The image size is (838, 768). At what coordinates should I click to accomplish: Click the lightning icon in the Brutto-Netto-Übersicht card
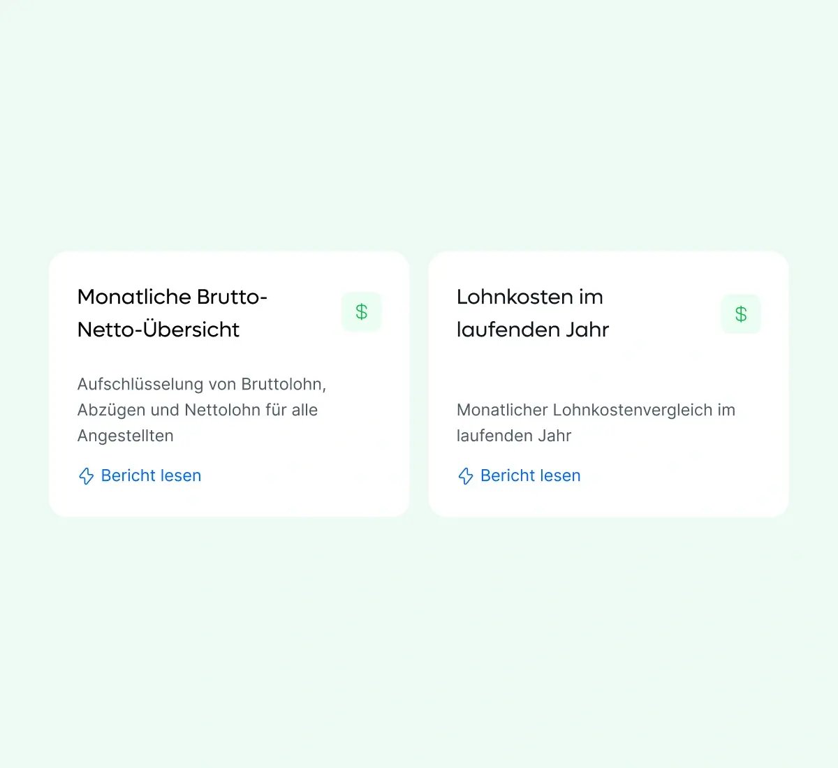click(86, 476)
